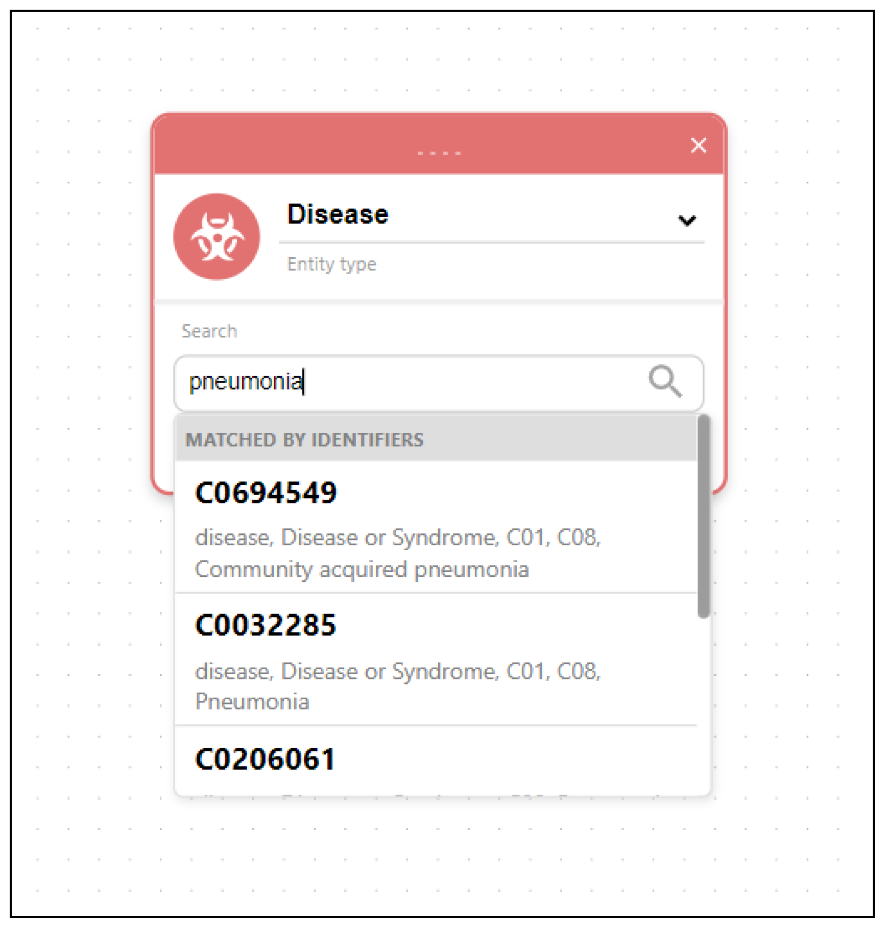The image size is (886, 932).
Task: Pick the Pneumonia description line
Action: tap(252, 702)
